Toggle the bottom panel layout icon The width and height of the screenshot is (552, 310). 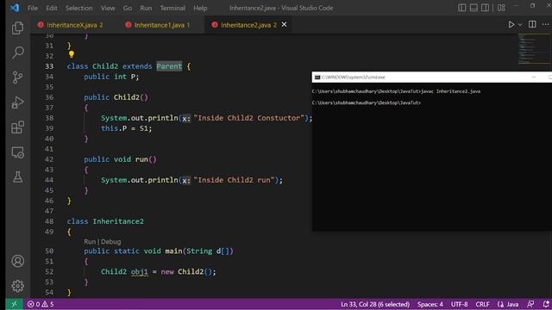[x=474, y=8]
